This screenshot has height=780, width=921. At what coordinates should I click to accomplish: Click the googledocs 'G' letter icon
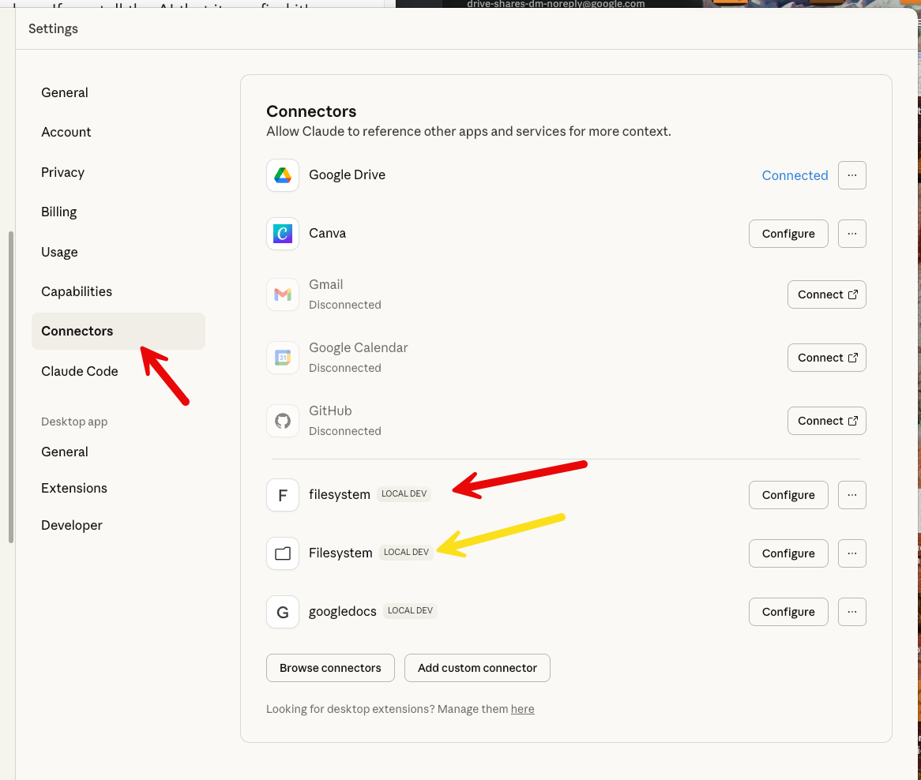click(x=283, y=612)
